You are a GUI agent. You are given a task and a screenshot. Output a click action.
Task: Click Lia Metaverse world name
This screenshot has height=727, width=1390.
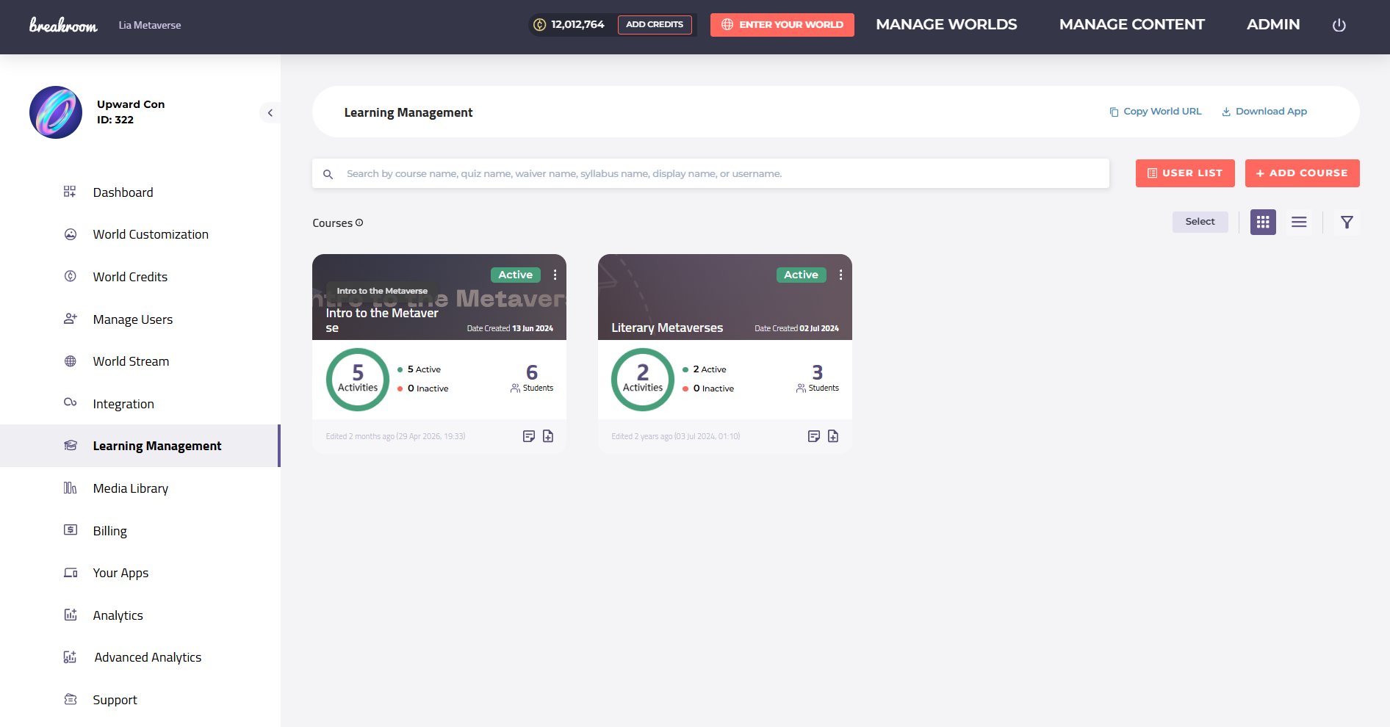pyautogui.click(x=150, y=25)
